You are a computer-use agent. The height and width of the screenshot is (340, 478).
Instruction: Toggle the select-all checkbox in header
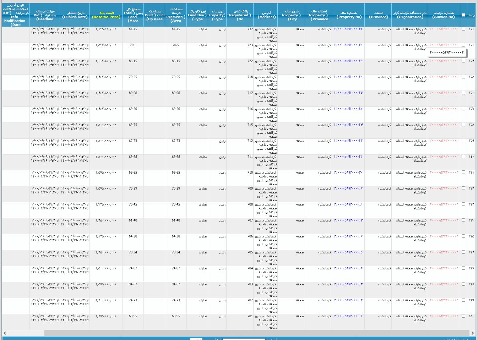[463, 15]
